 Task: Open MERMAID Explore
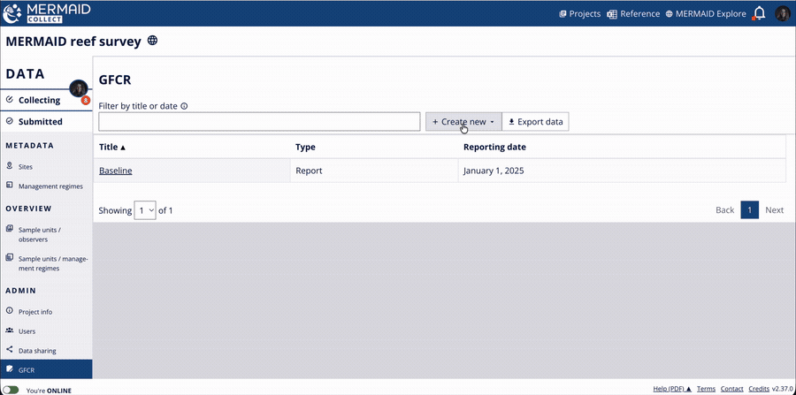706,13
